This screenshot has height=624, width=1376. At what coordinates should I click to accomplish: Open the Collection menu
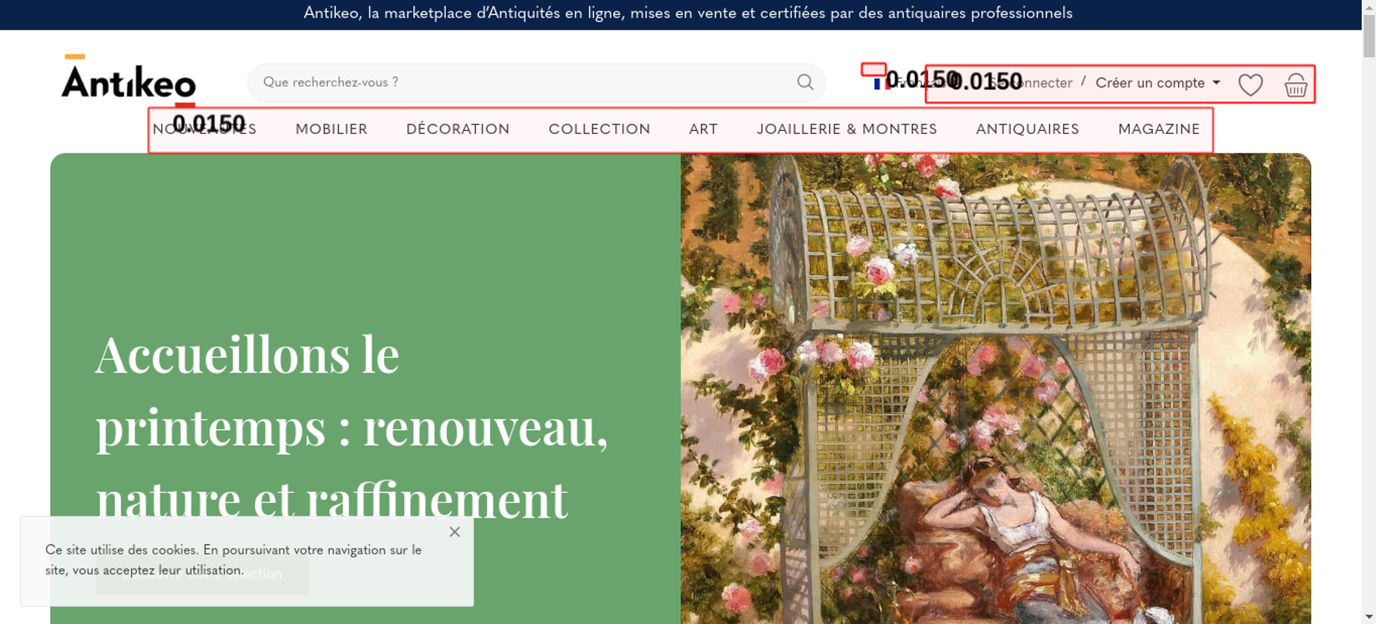coord(599,129)
